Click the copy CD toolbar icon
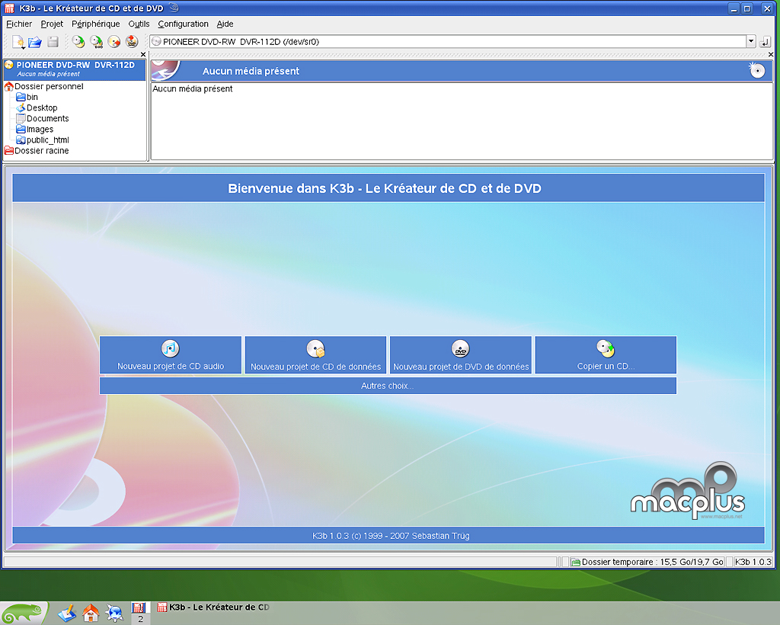Viewport: 780px width, 625px height. point(78,42)
